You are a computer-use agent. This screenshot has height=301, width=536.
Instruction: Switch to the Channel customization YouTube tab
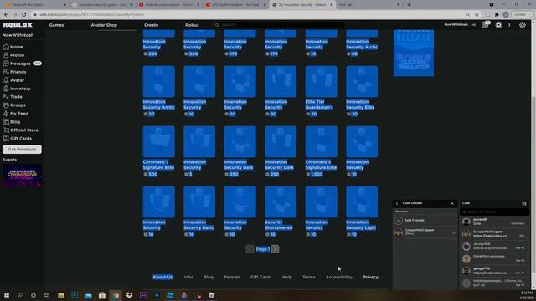pyautogui.click(x=169, y=5)
